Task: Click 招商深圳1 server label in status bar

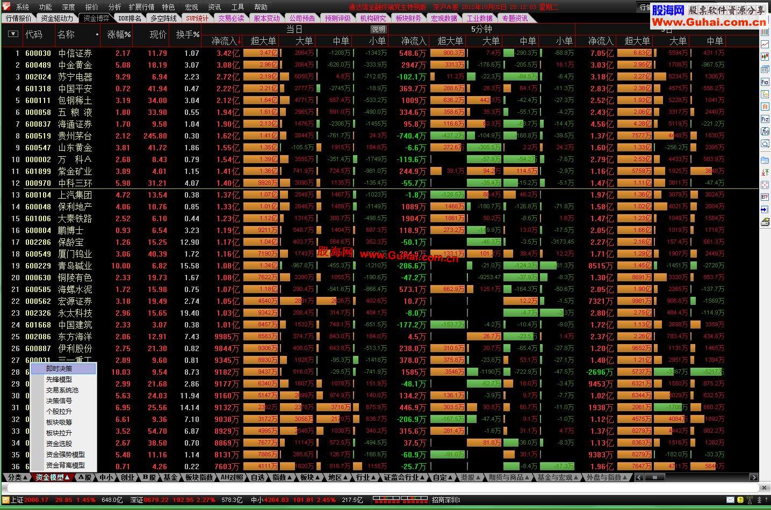Action: [446, 500]
